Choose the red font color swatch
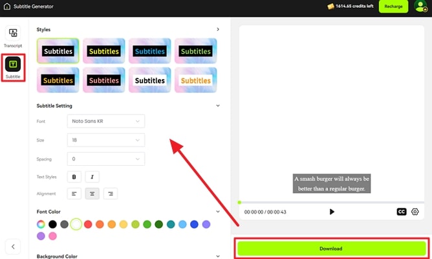This screenshot has width=432, height=259. click(x=88, y=224)
